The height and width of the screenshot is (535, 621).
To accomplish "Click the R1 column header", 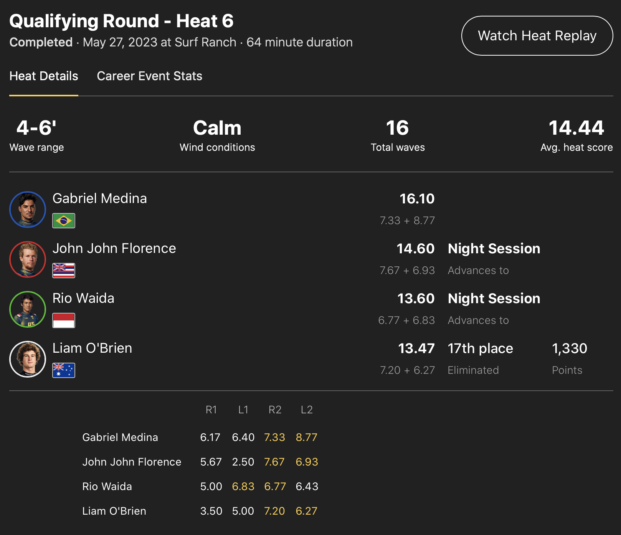I will [x=211, y=410].
